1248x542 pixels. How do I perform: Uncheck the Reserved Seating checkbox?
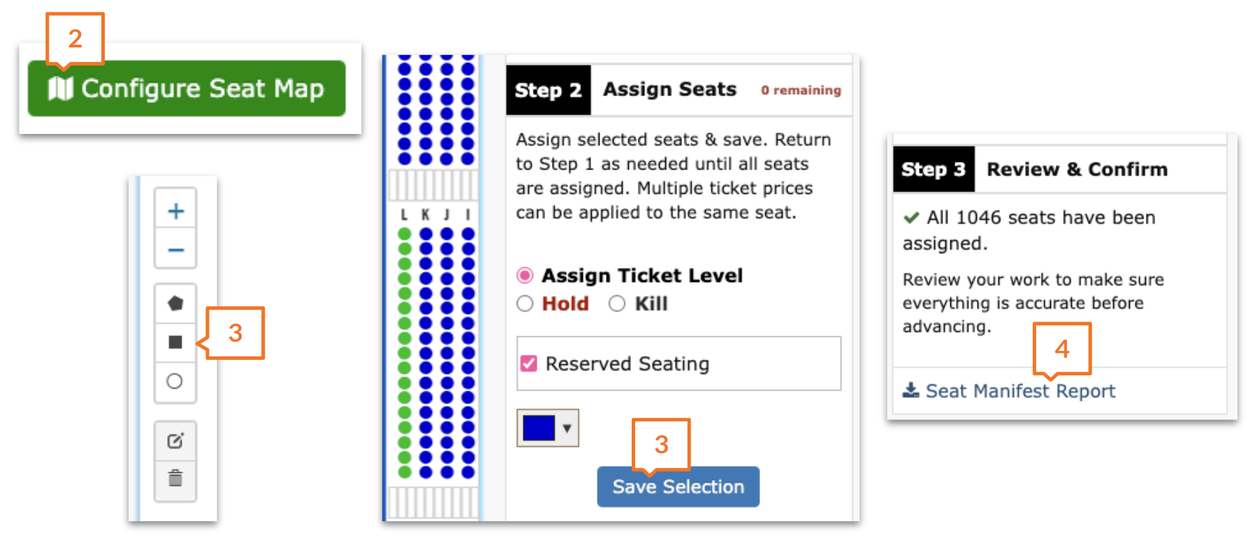click(529, 363)
